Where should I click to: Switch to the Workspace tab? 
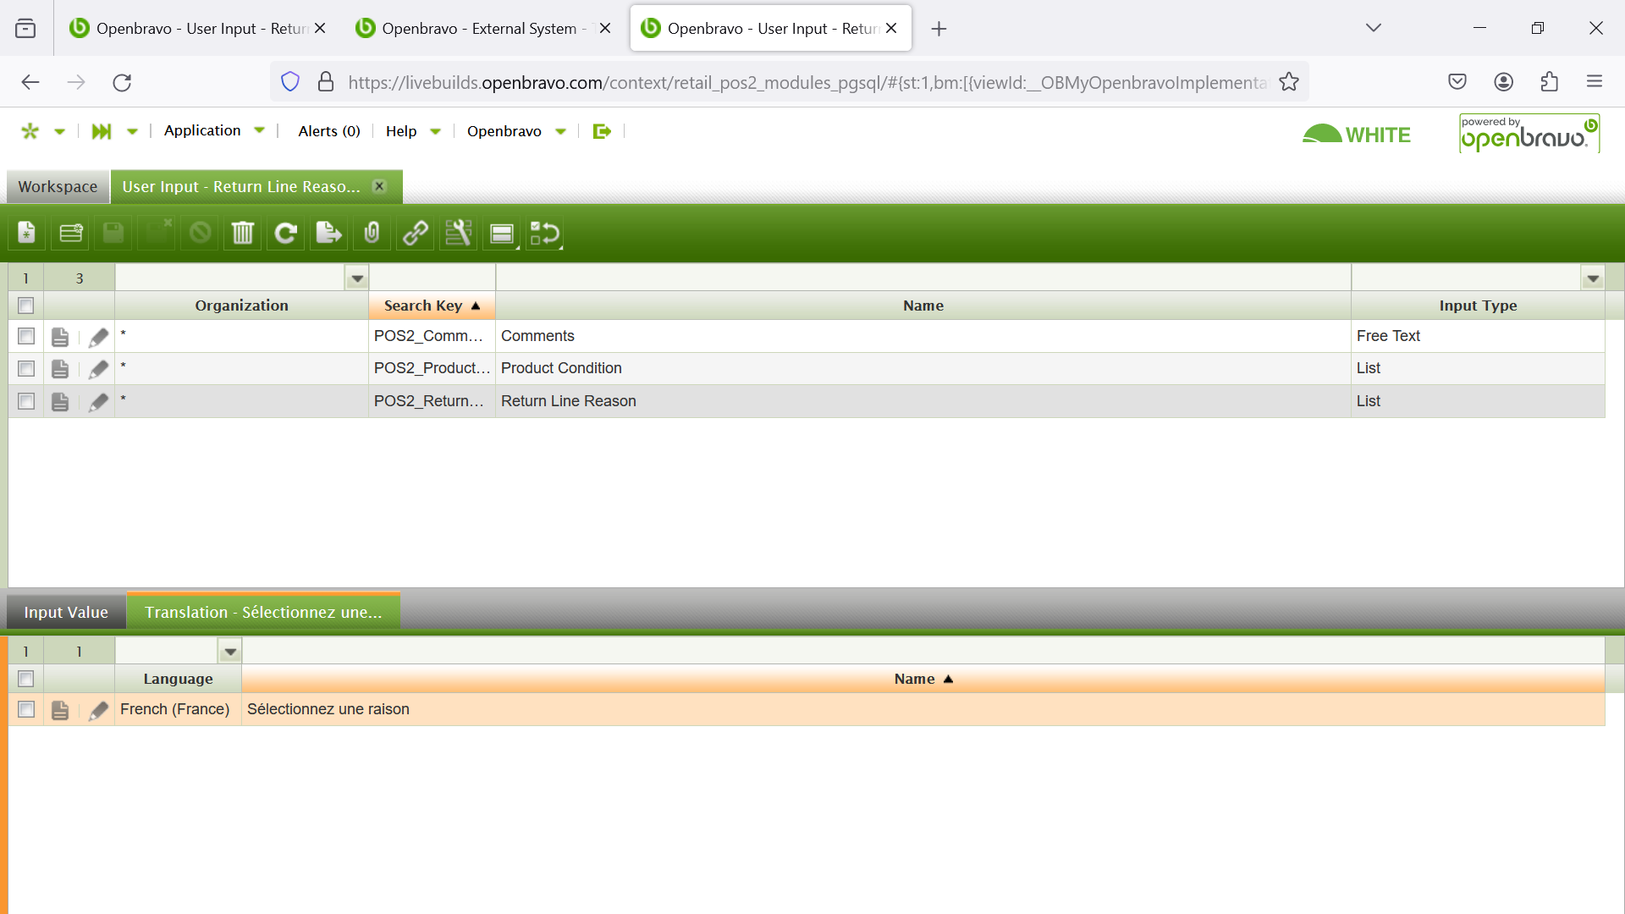click(58, 186)
